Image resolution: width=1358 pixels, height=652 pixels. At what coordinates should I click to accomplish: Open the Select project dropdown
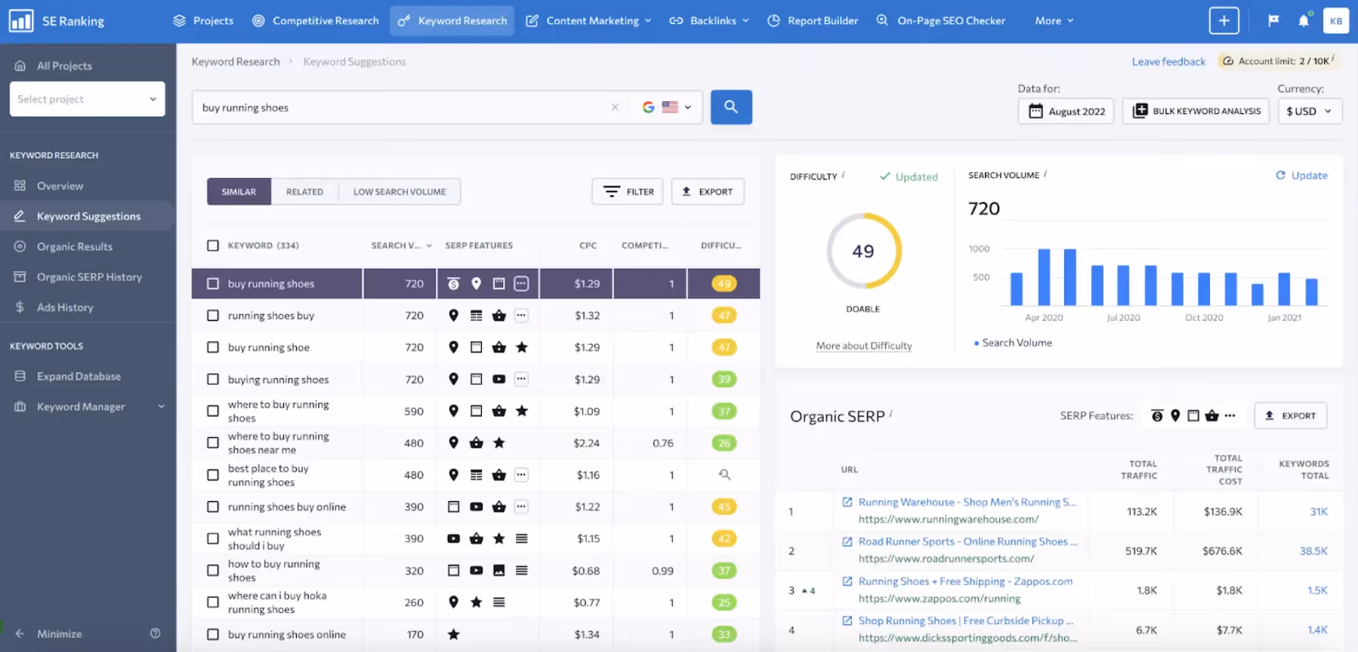[87, 99]
